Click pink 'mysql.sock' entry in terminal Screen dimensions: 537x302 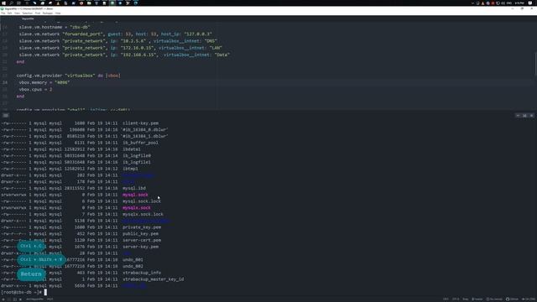[x=135, y=195]
